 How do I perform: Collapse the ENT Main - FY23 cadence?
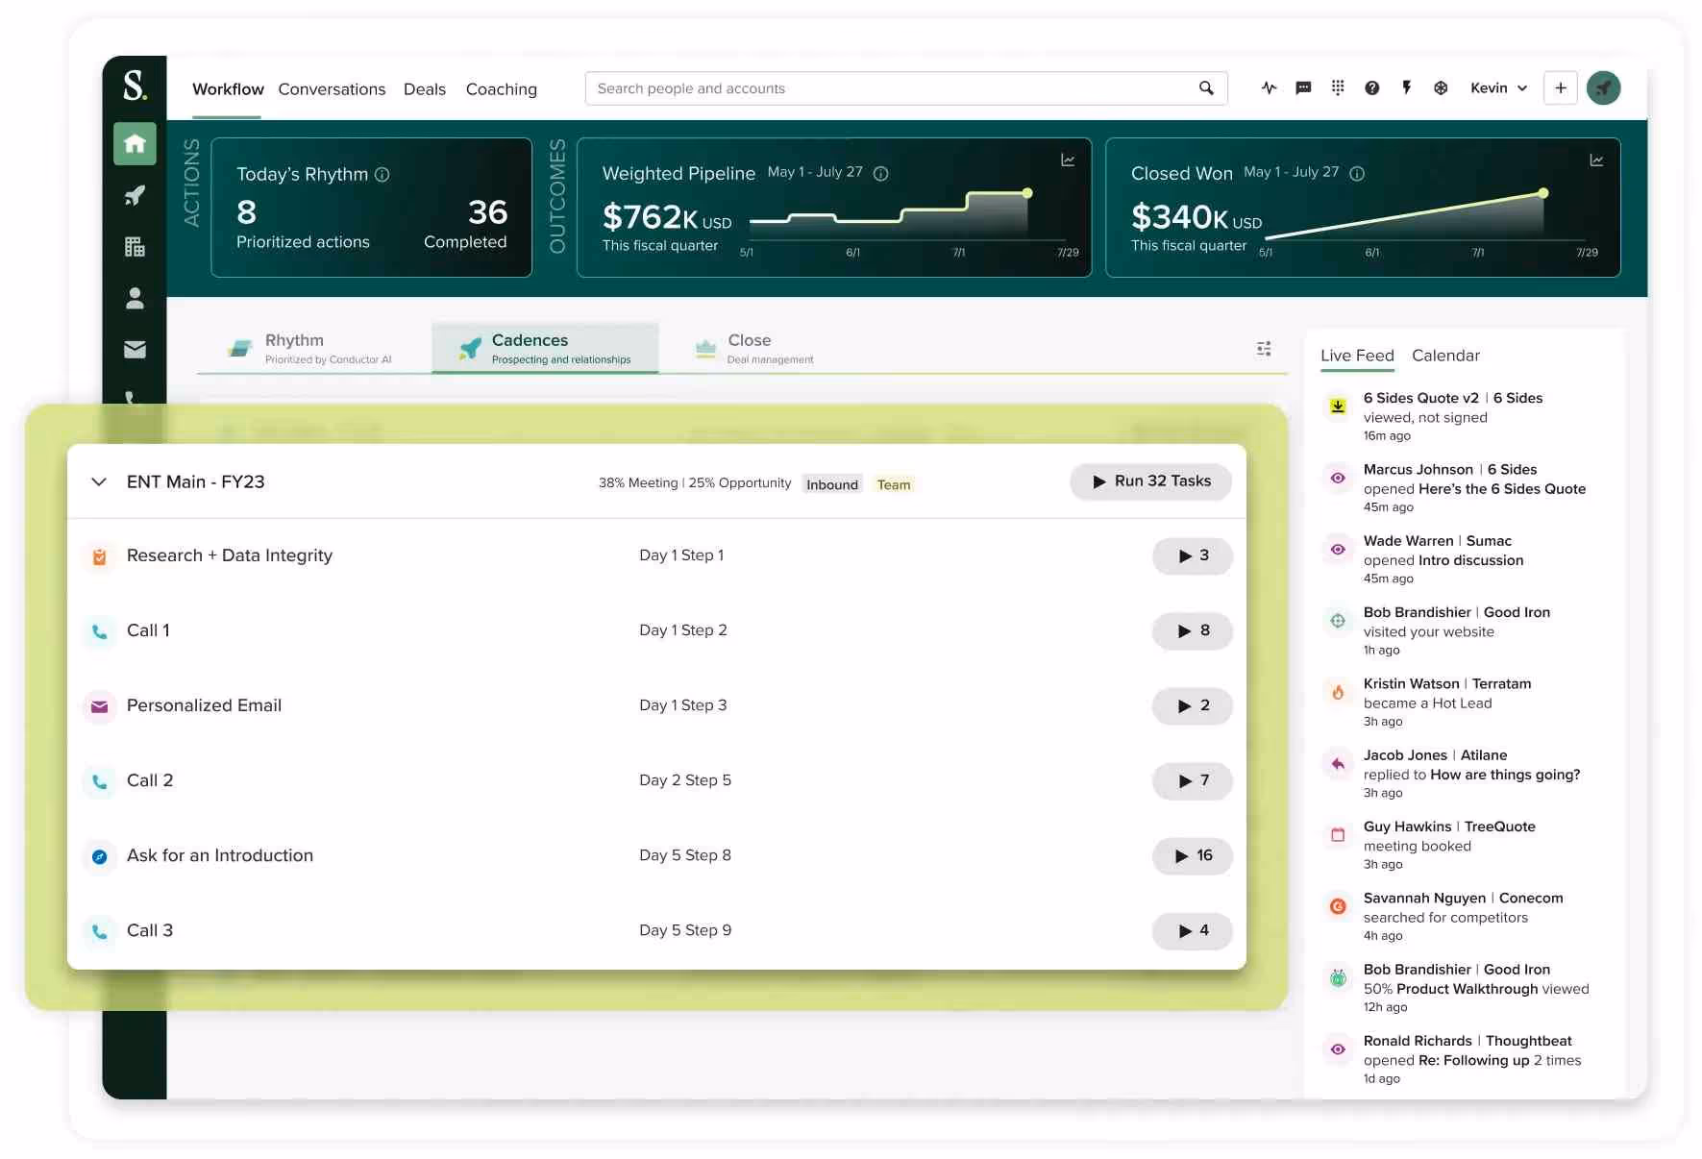[x=99, y=481]
